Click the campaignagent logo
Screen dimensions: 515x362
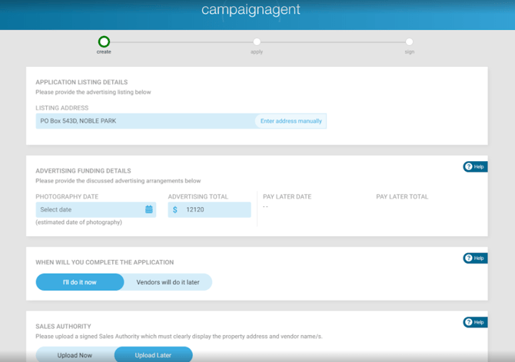tap(251, 9)
